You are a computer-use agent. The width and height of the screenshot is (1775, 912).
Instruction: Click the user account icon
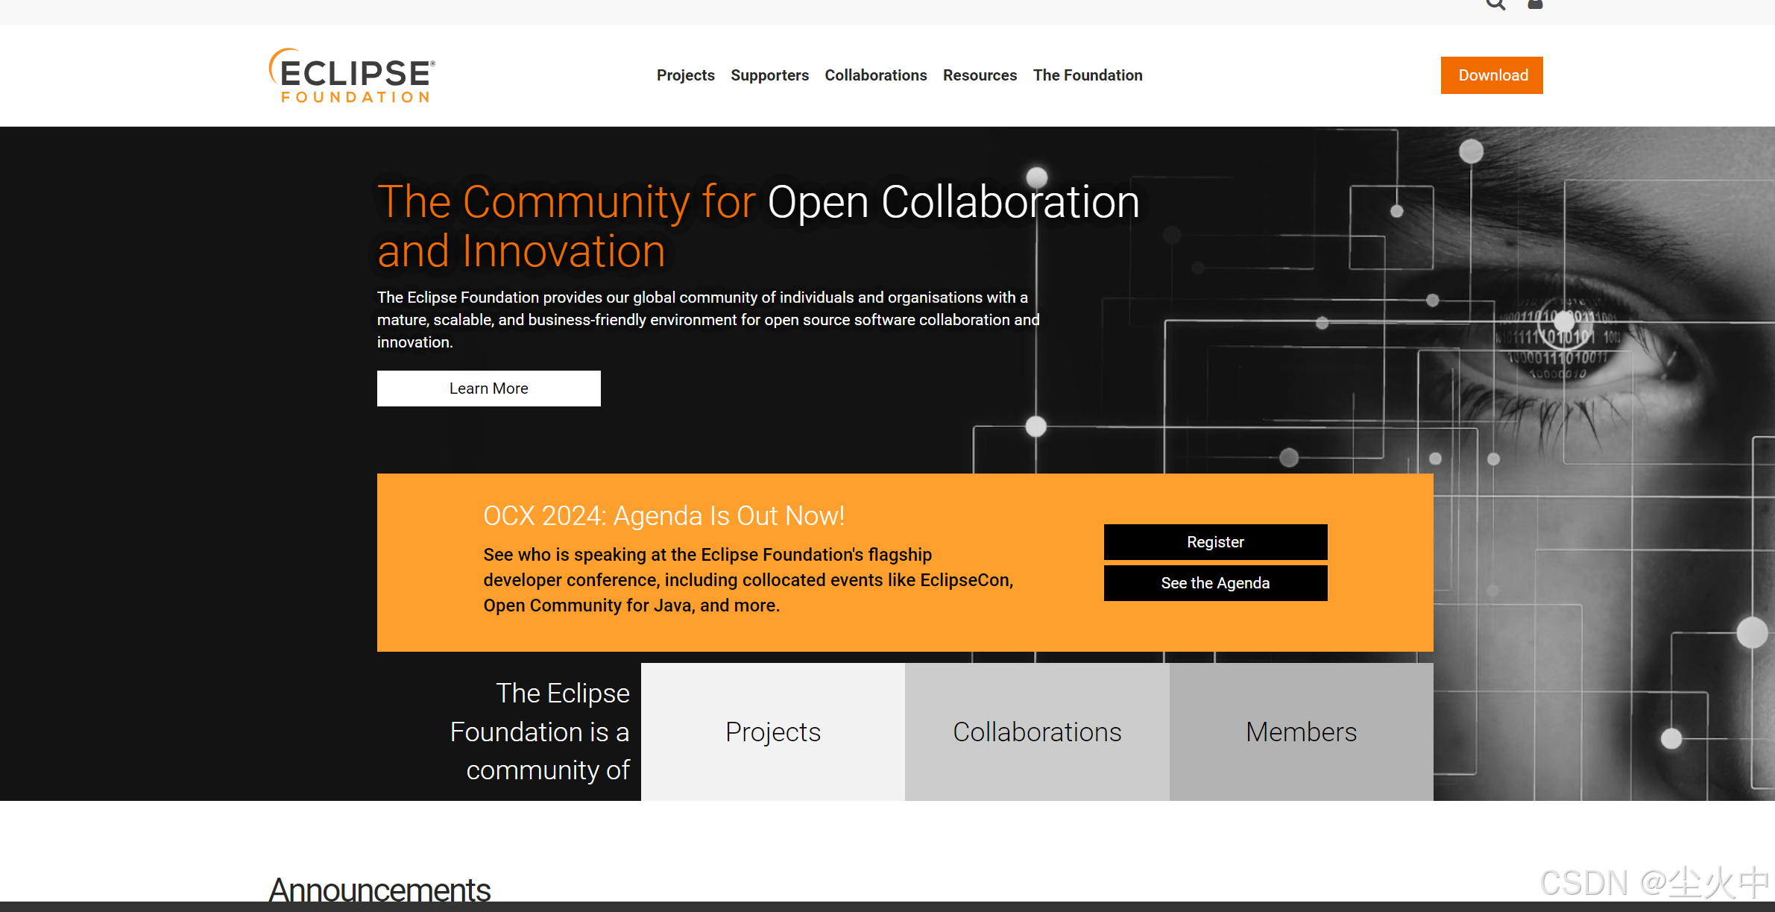click(x=1535, y=4)
